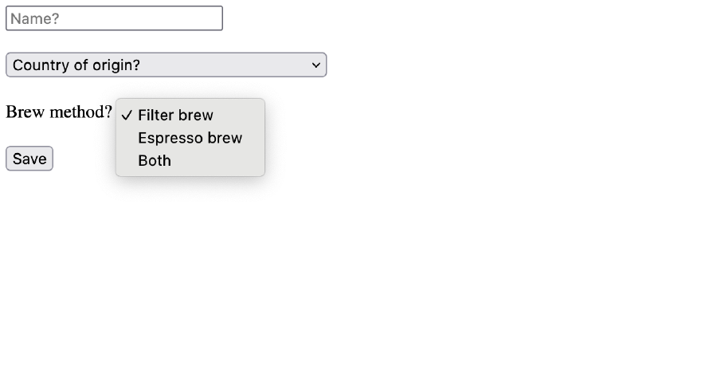The height and width of the screenshot is (369, 721).
Task: Click the Save button
Action: tap(29, 159)
